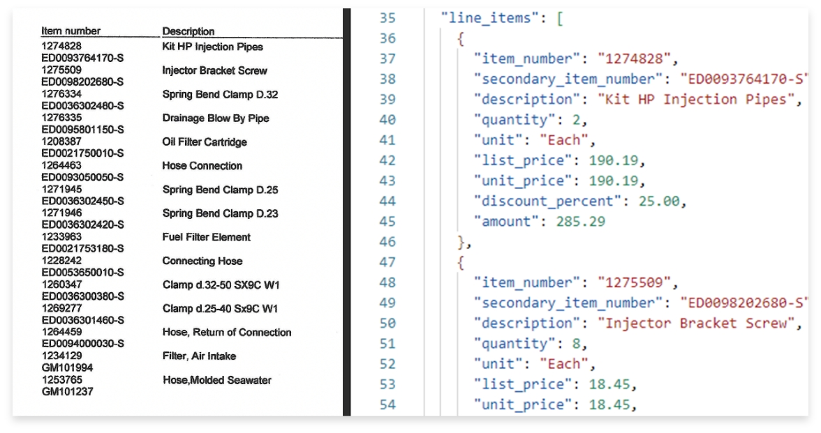Click the Fuel Filter Element description
Screen dimensions: 821x433
206,237
